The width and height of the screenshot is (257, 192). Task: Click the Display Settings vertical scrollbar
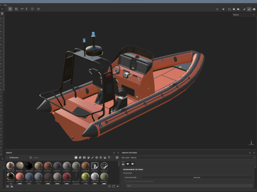point(255,167)
